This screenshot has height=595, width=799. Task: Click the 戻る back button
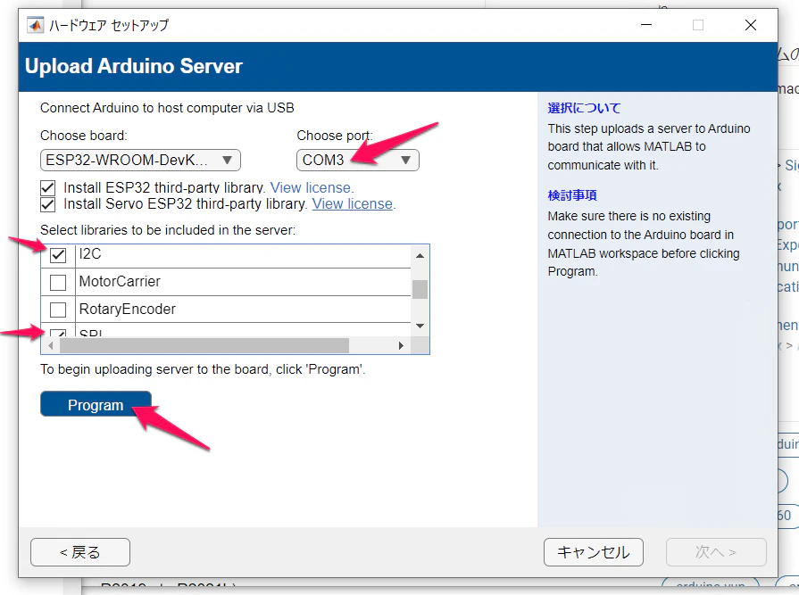click(x=80, y=552)
